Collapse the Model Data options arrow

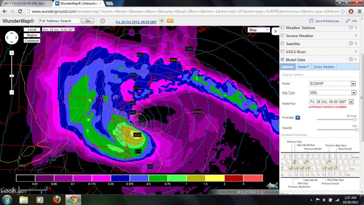coord(356,60)
